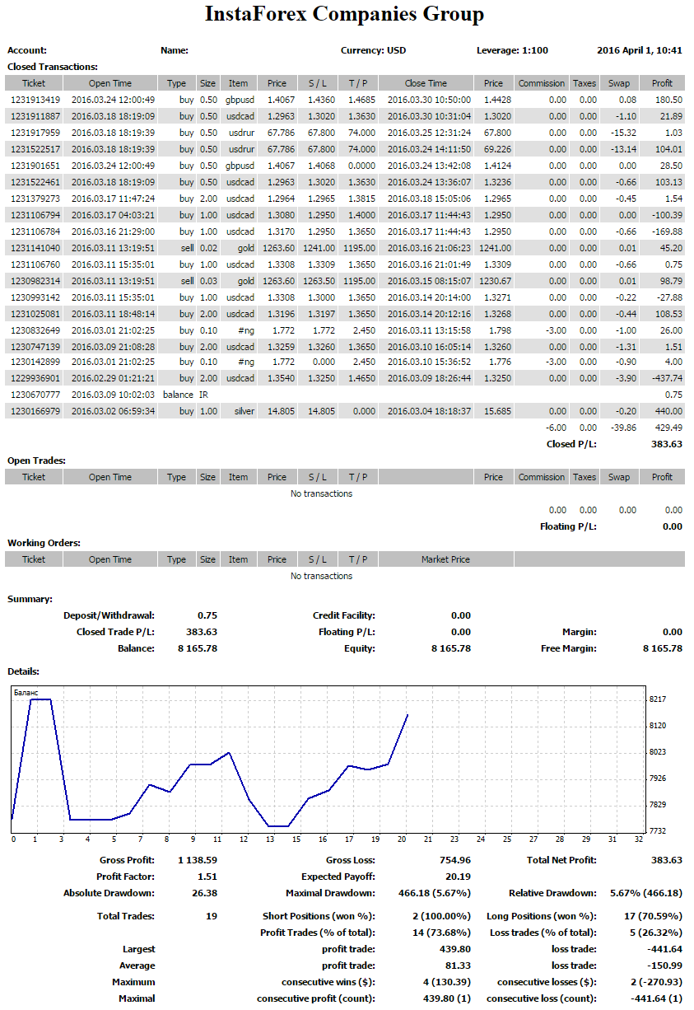Click the Expected Payoff value 20.19
Viewport: 694px width, 1010px height.
pyautogui.click(x=459, y=877)
